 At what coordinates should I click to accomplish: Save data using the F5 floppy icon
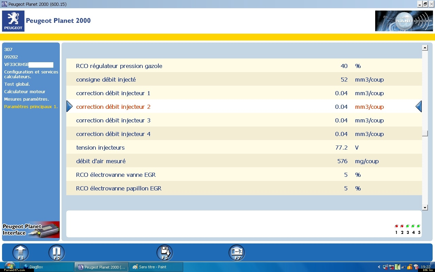click(165, 253)
